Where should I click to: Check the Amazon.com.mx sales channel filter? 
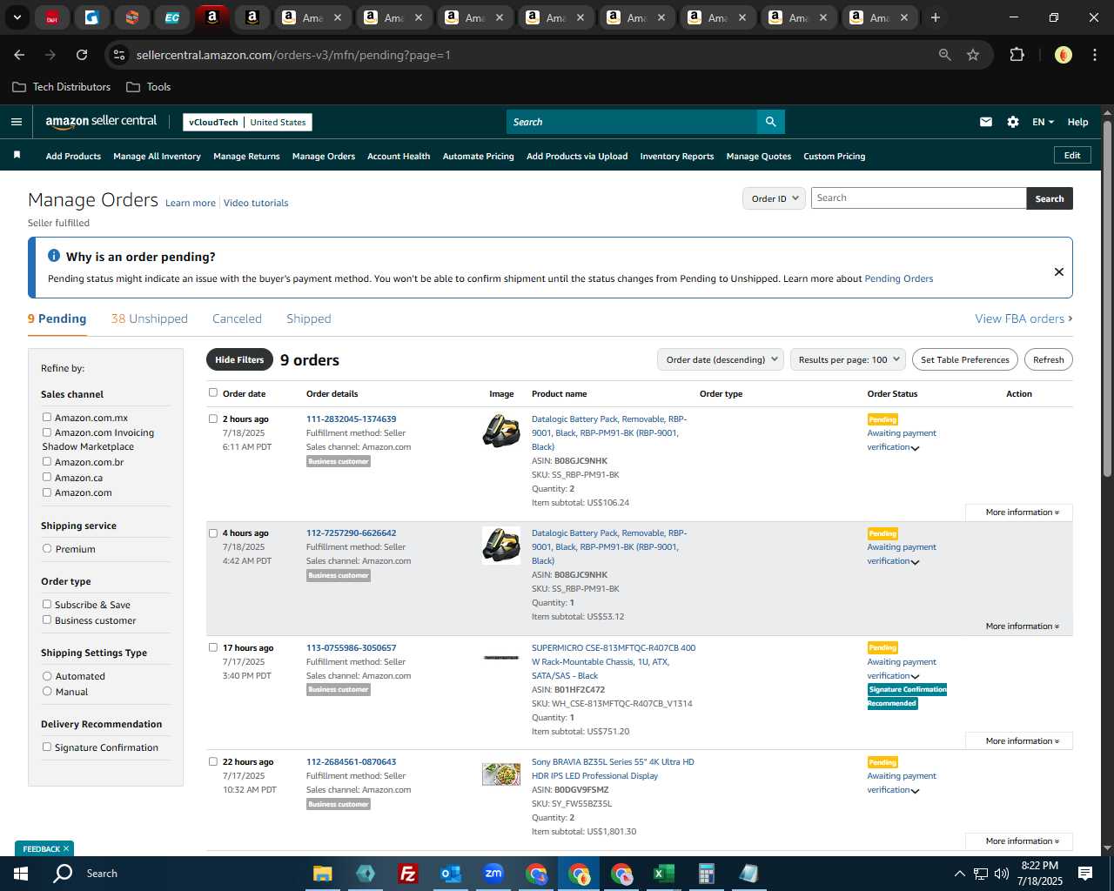point(47,417)
